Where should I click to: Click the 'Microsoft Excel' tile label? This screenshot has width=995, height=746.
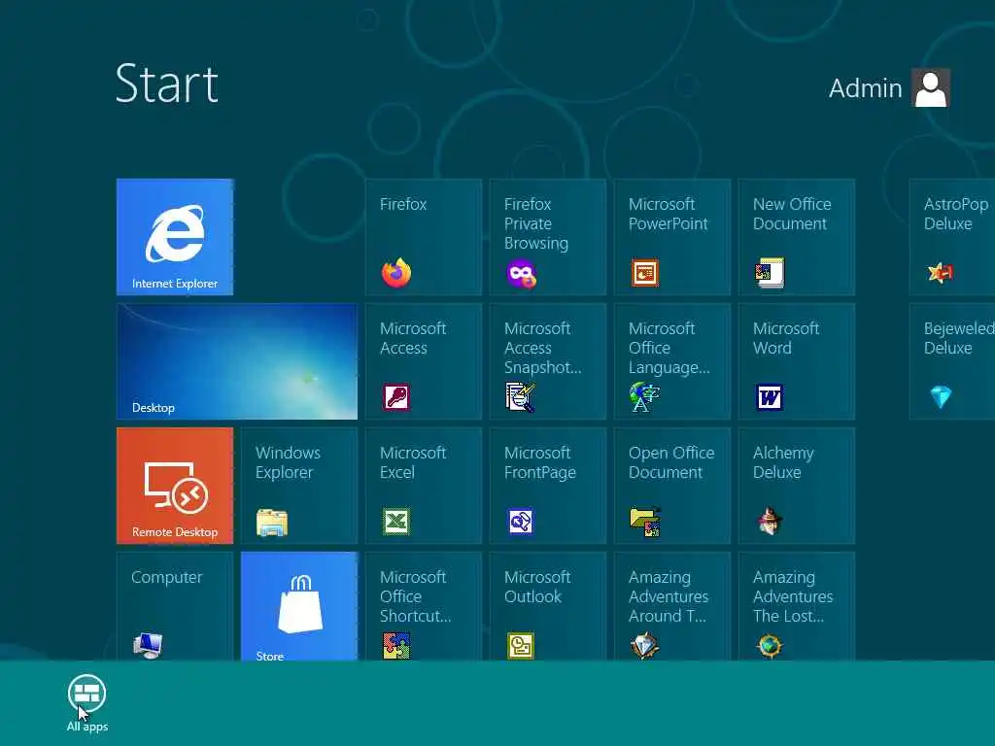412,462
